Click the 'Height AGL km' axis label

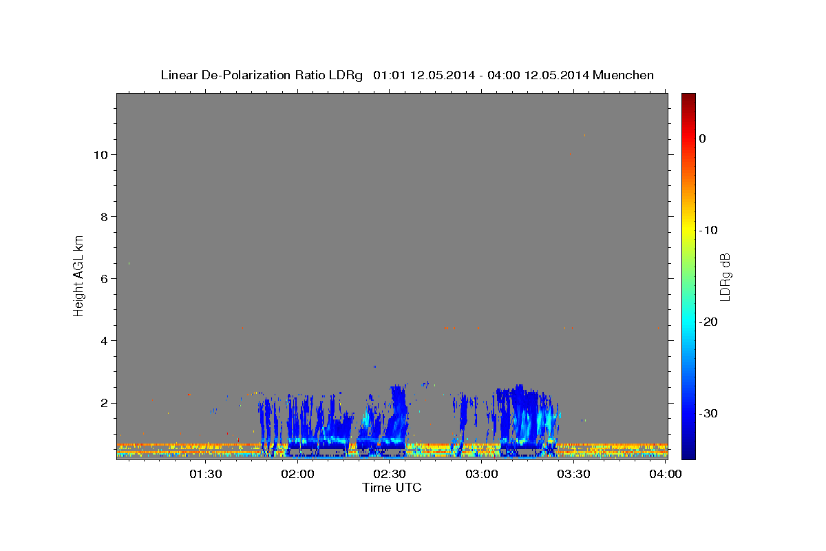[79, 275]
